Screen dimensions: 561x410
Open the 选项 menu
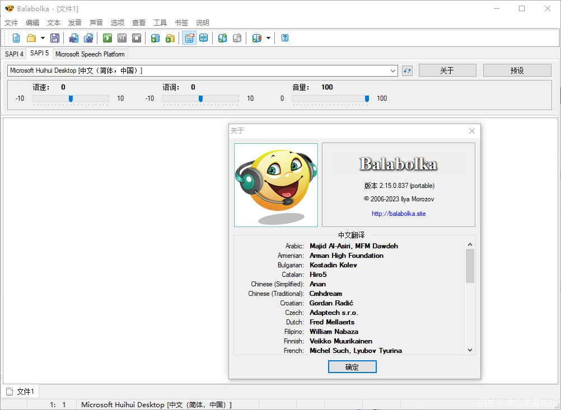point(118,23)
